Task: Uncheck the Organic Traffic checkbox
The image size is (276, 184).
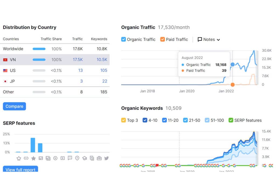Action: (123, 39)
